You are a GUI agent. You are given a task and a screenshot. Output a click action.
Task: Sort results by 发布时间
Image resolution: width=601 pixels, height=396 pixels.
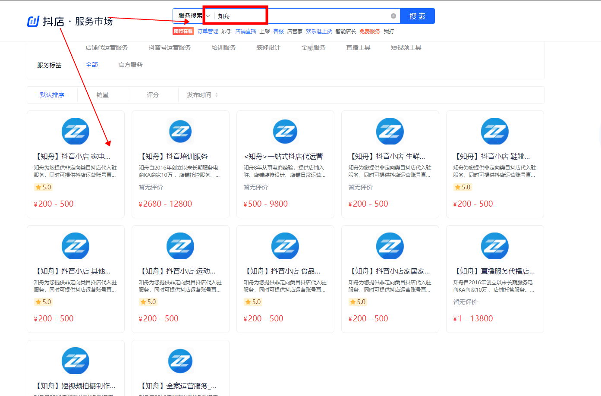(x=199, y=95)
